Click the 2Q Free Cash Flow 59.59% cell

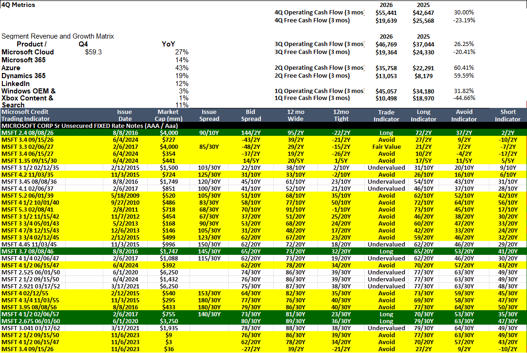coord(464,76)
